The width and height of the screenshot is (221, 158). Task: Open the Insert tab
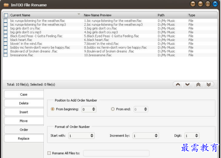24,112
